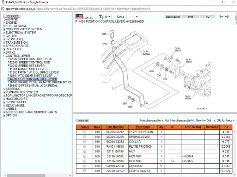Sort table by Part Name header
Image resolution: width=237 pixels, height=177 pixels.
coord(143,127)
